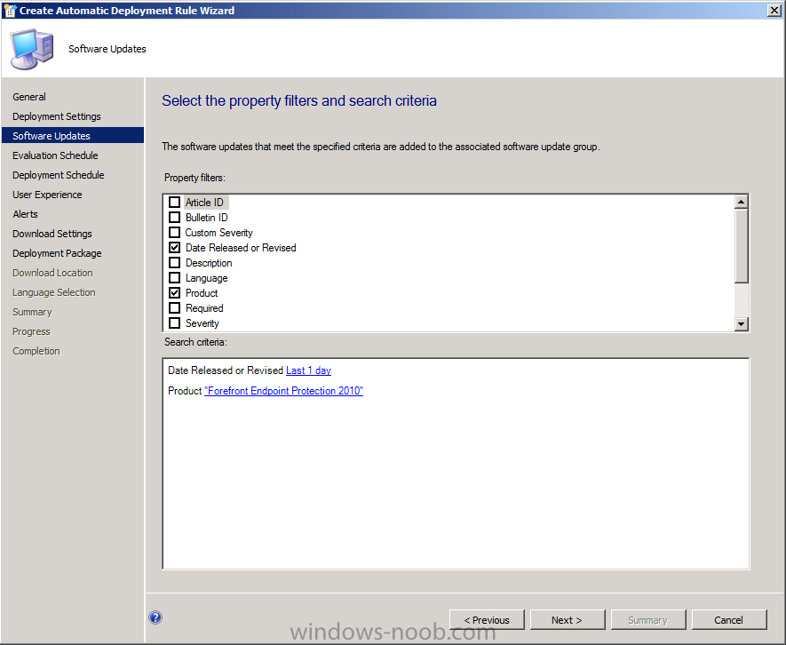Enable the Description filter checkbox
This screenshot has height=645, width=786.
pyautogui.click(x=174, y=262)
